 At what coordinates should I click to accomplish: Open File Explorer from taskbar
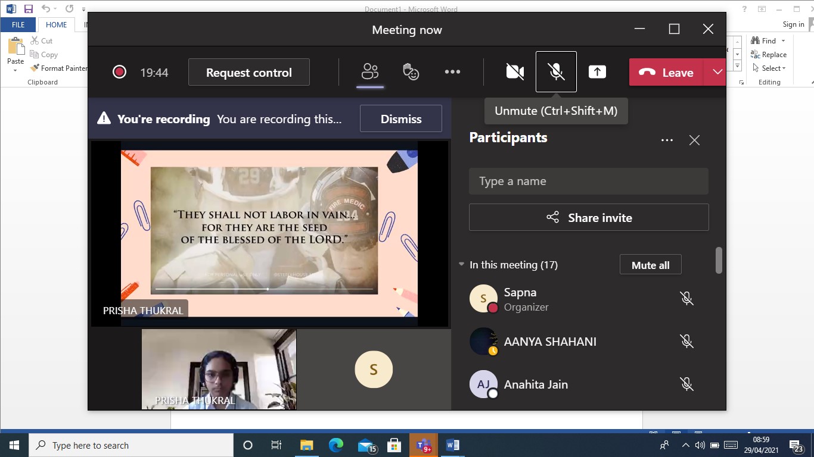tap(306, 445)
